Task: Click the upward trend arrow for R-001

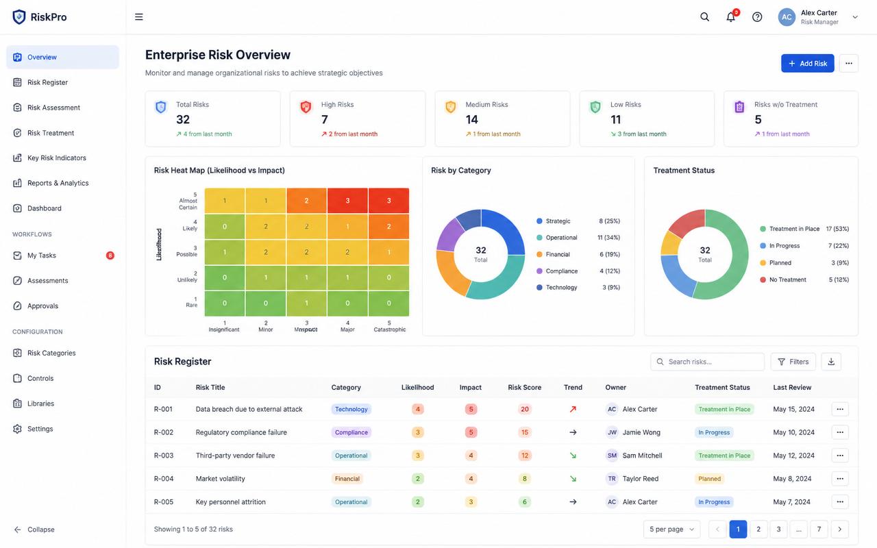Action: tap(573, 409)
